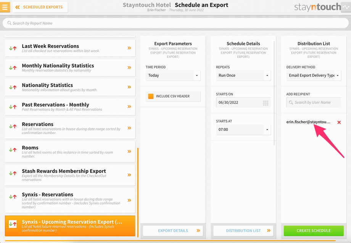Open the Time Period dropdown showing Today
The height and width of the screenshot is (243, 351).
click(173, 75)
